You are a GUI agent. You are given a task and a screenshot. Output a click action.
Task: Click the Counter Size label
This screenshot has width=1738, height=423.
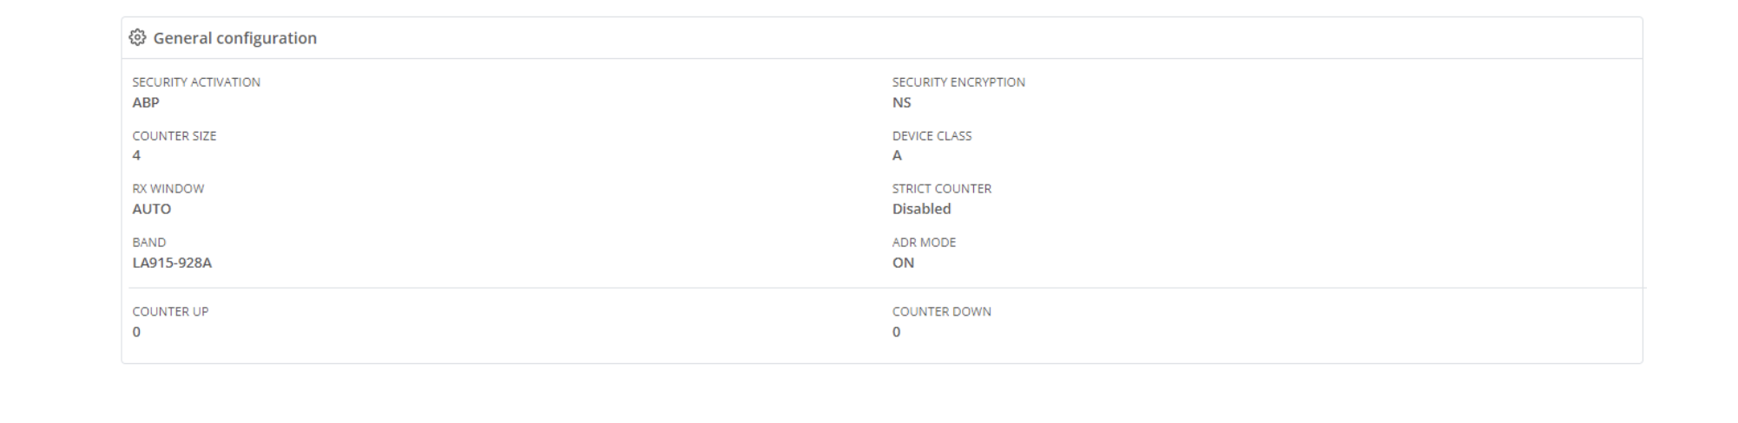[x=174, y=136]
